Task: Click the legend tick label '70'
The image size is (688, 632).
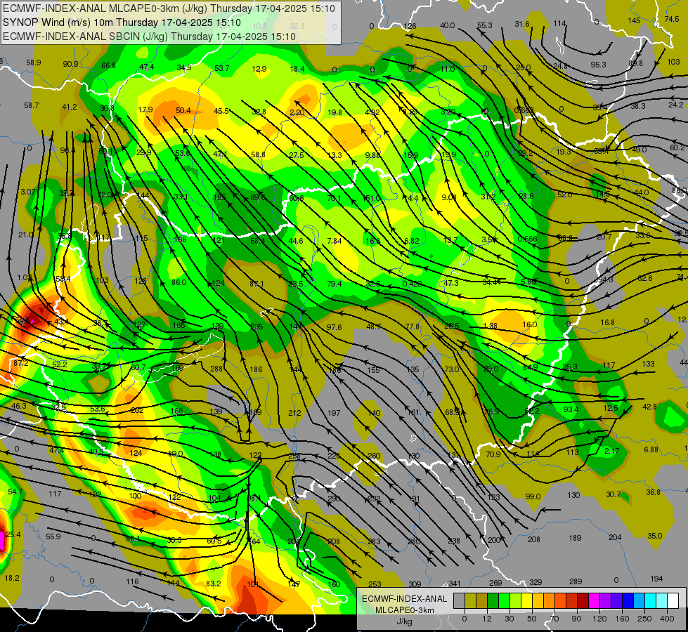Action: [554, 619]
